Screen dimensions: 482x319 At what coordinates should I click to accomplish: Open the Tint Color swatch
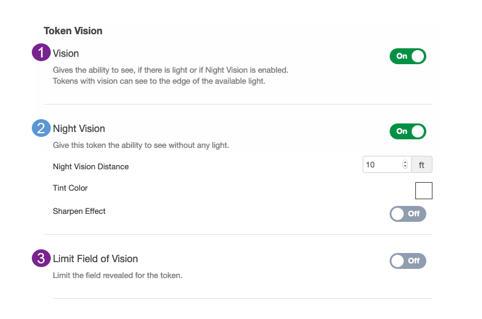pyautogui.click(x=423, y=191)
